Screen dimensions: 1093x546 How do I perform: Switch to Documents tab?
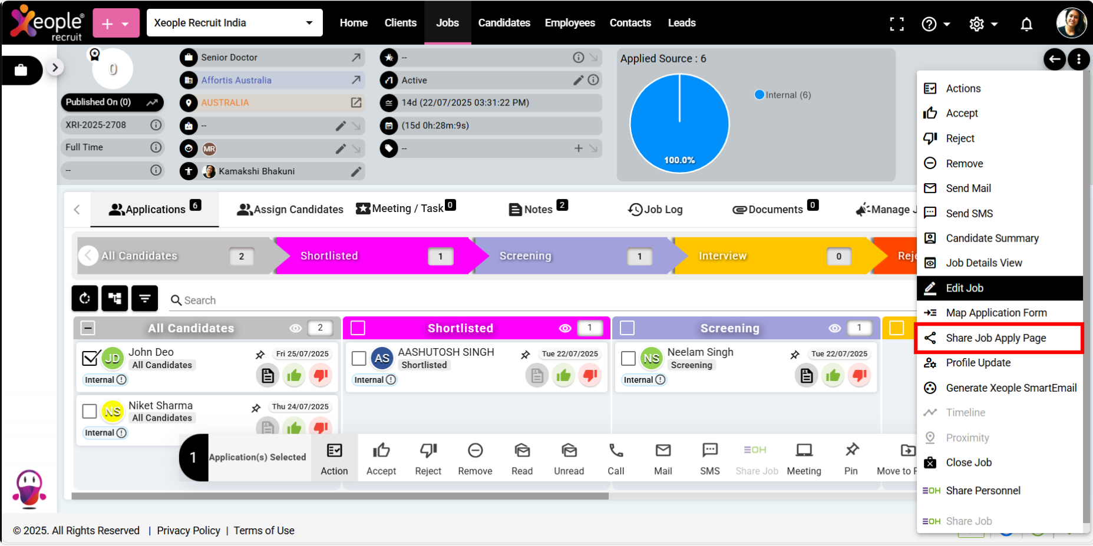(775, 209)
